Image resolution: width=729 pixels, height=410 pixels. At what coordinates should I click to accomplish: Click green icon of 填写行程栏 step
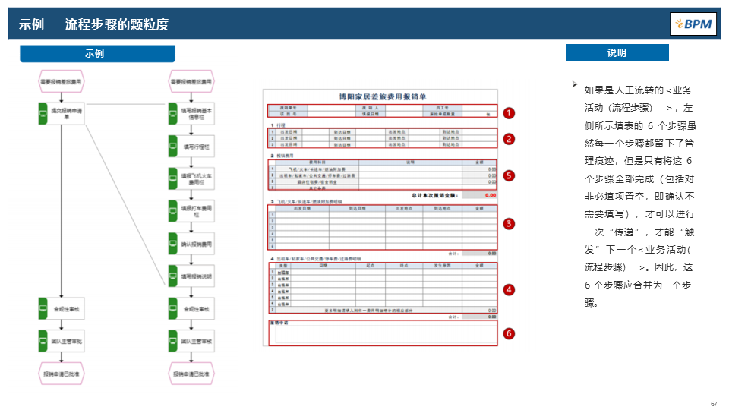173,146
